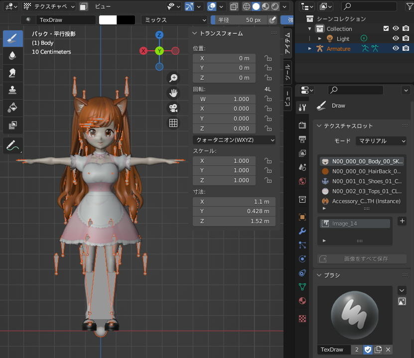Expand the Armature entry in the outliner
The width and height of the screenshot is (414, 358).
tap(309, 48)
